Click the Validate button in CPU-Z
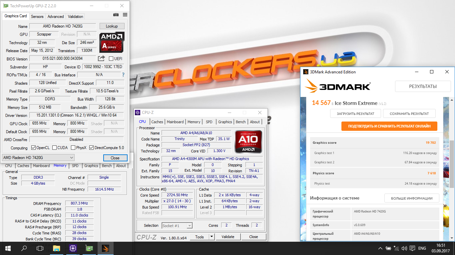 tap(228, 237)
